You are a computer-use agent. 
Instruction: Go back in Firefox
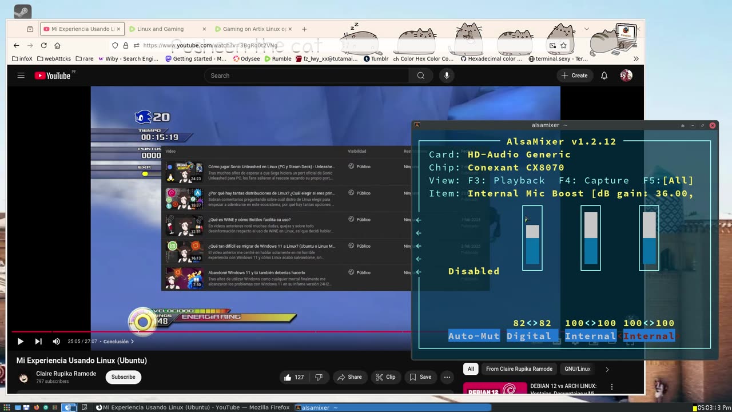[x=16, y=45]
